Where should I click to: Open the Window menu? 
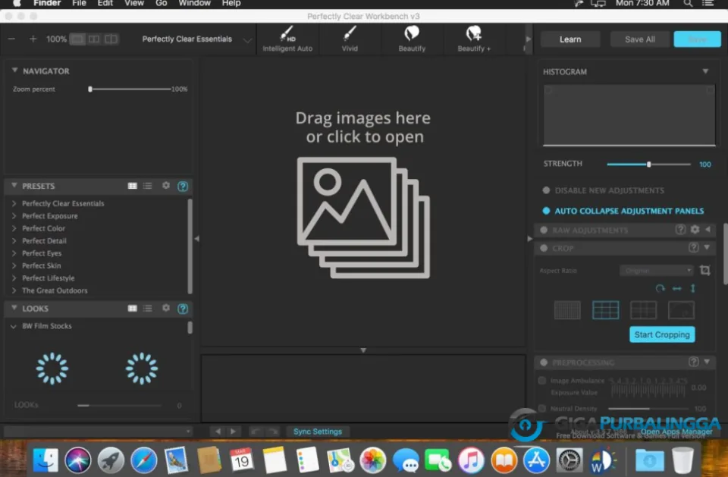pos(194,4)
